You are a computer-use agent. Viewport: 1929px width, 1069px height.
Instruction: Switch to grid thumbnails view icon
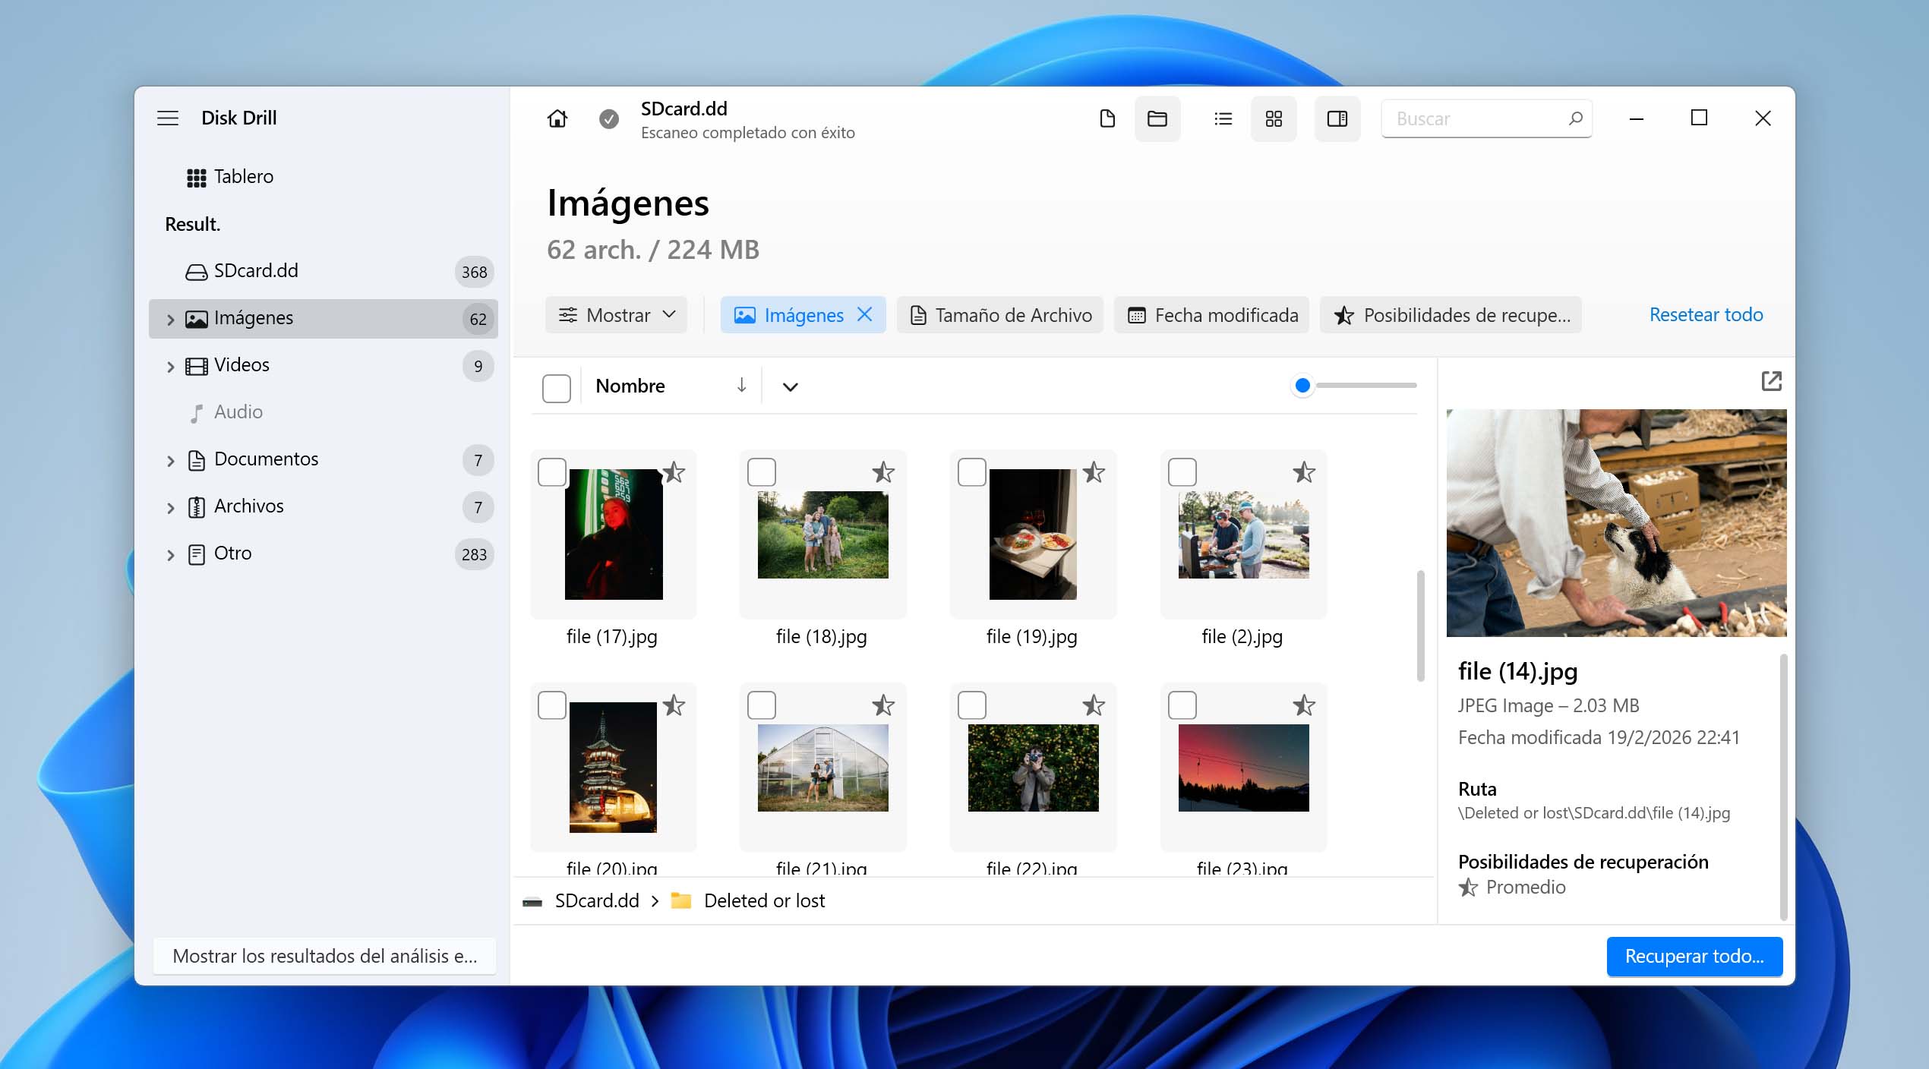[x=1274, y=118]
